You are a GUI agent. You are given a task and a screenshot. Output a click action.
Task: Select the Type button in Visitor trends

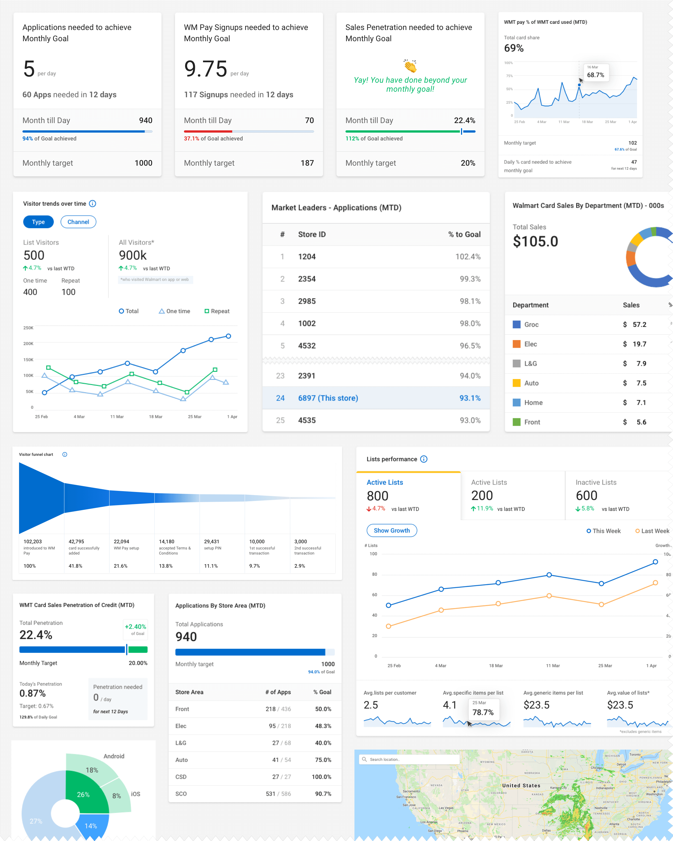pos(38,221)
